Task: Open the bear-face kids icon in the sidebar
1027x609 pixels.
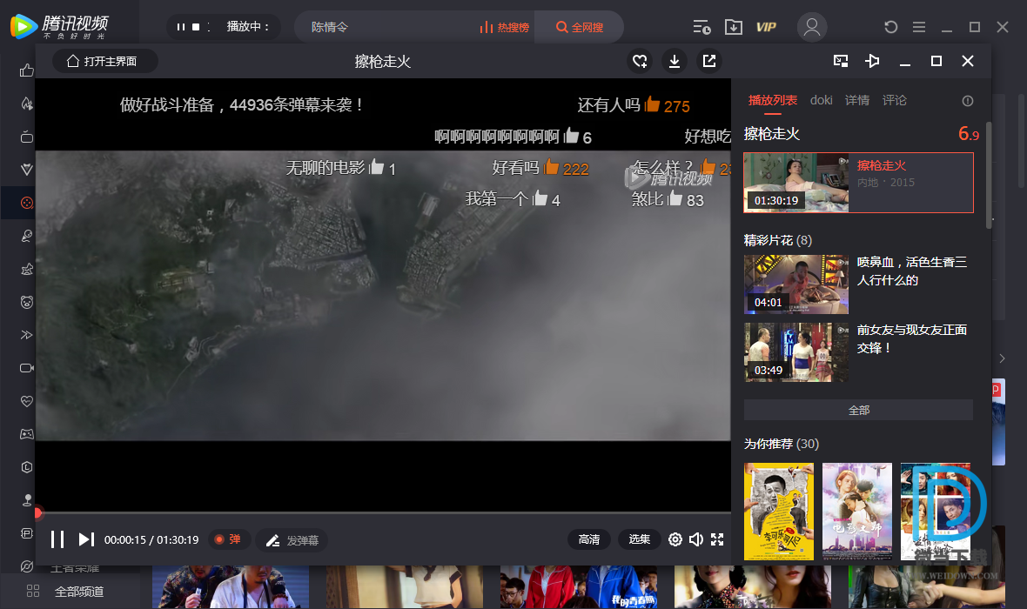Action: click(27, 302)
